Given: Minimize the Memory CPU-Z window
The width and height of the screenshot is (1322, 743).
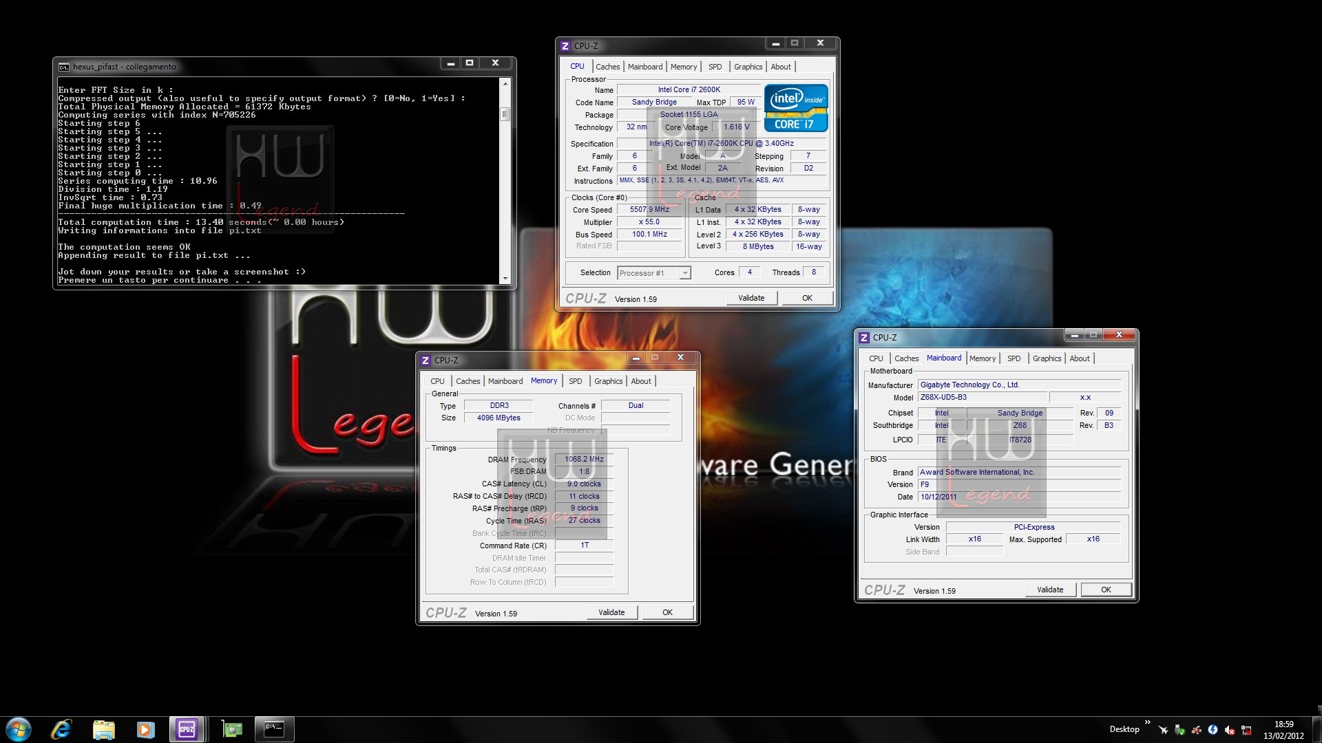Looking at the screenshot, I should (636, 358).
